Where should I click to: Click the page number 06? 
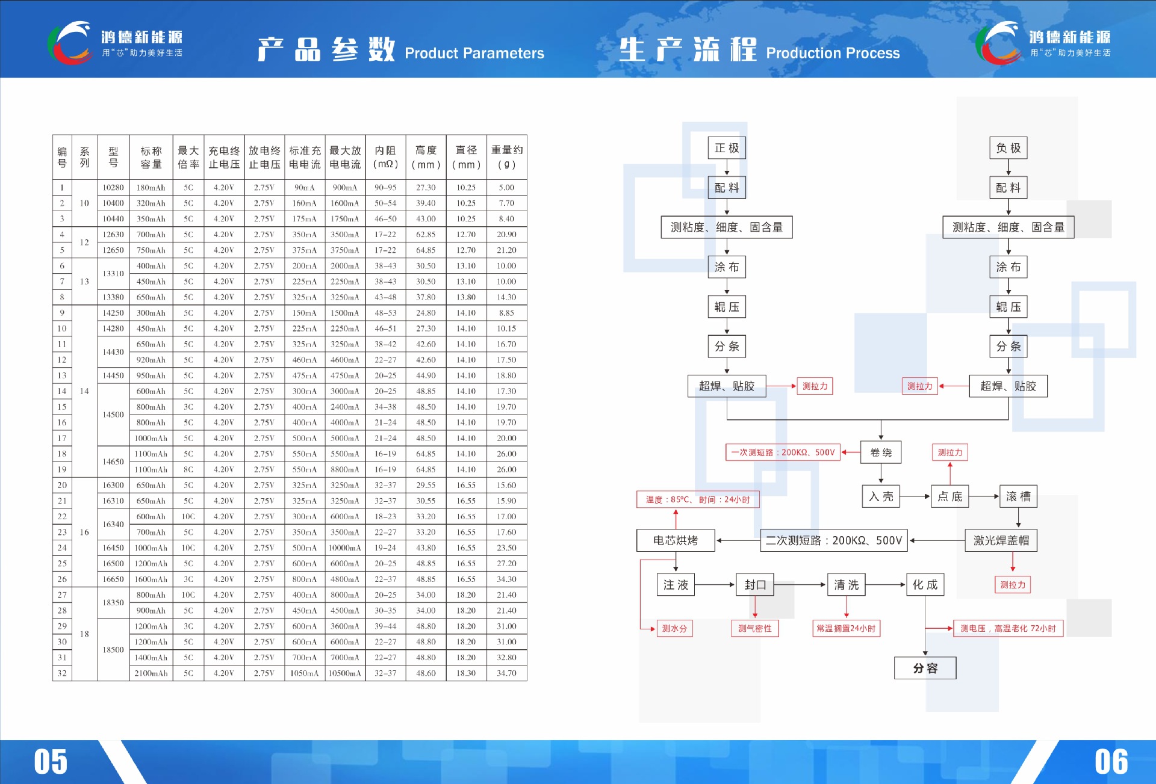coord(1111,762)
